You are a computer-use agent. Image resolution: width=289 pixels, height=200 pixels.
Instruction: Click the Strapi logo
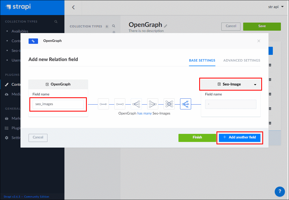pyautogui.click(x=18, y=7)
